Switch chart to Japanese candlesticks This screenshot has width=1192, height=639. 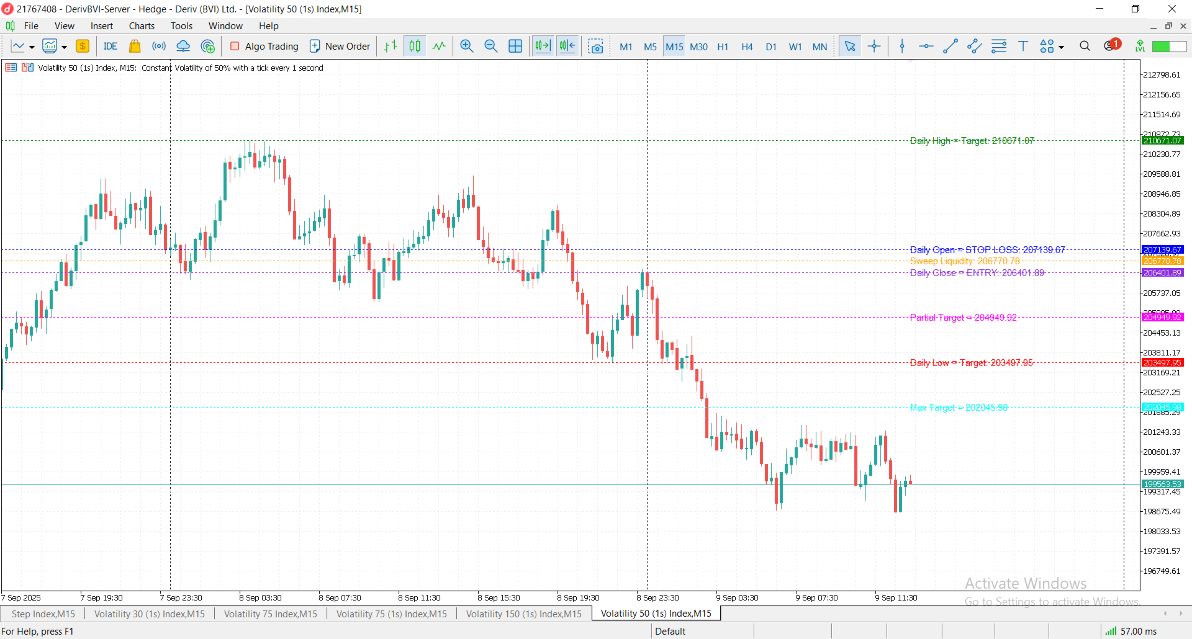click(x=415, y=47)
